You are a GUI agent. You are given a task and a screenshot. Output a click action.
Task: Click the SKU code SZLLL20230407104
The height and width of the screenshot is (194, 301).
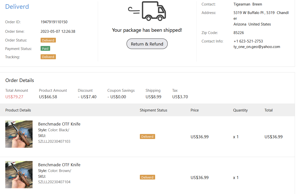54,182
